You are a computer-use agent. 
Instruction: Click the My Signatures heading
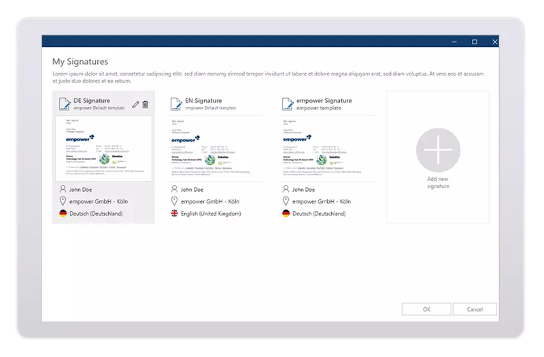pyautogui.click(x=80, y=62)
